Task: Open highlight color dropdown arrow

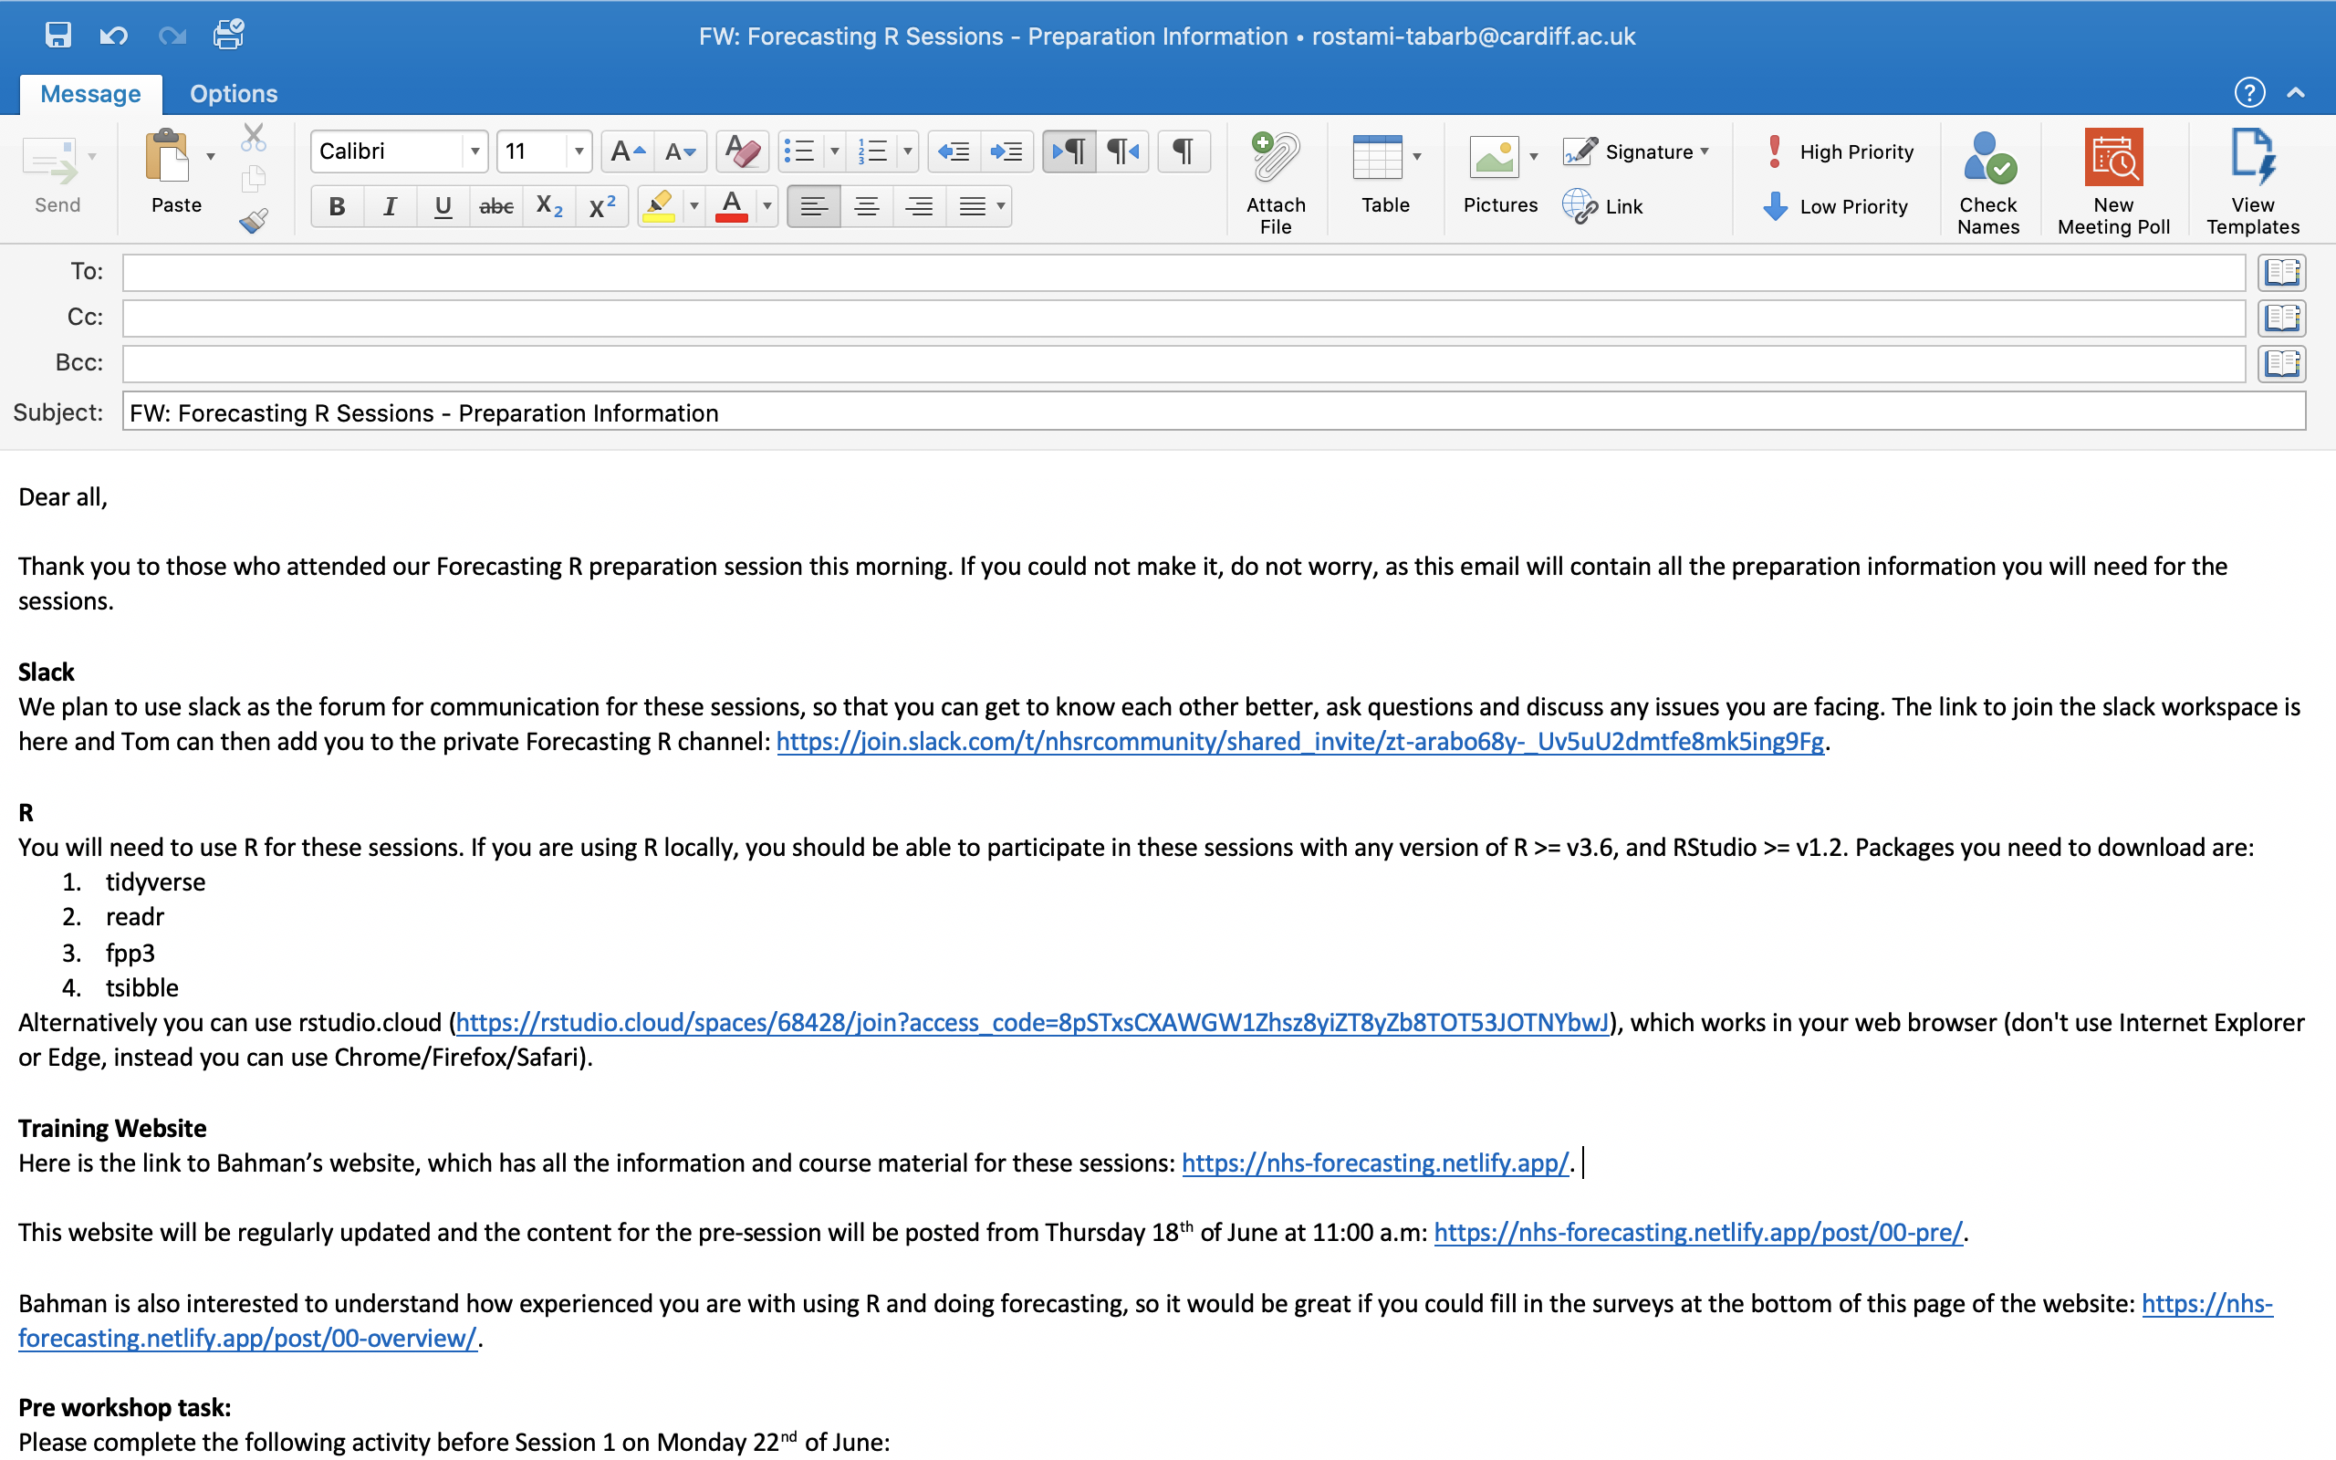Action: point(694,206)
